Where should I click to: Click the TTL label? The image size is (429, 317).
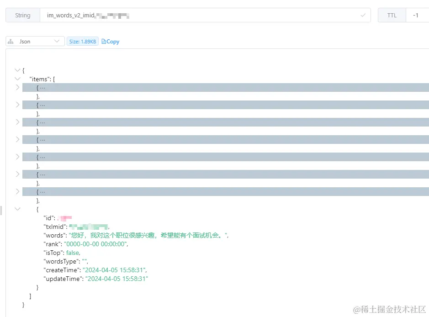pyautogui.click(x=392, y=16)
